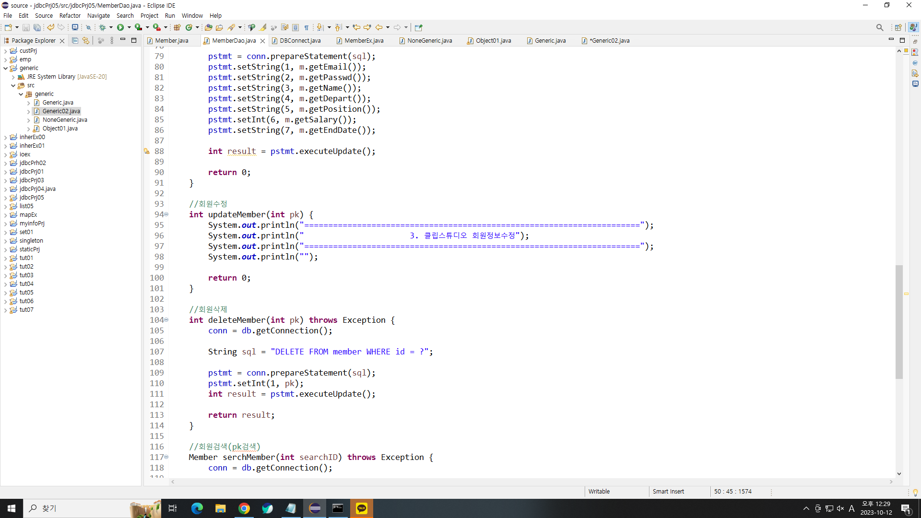Open the Refactor menu
The height and width of the screenshot is (518, 921).
(70, 15)
